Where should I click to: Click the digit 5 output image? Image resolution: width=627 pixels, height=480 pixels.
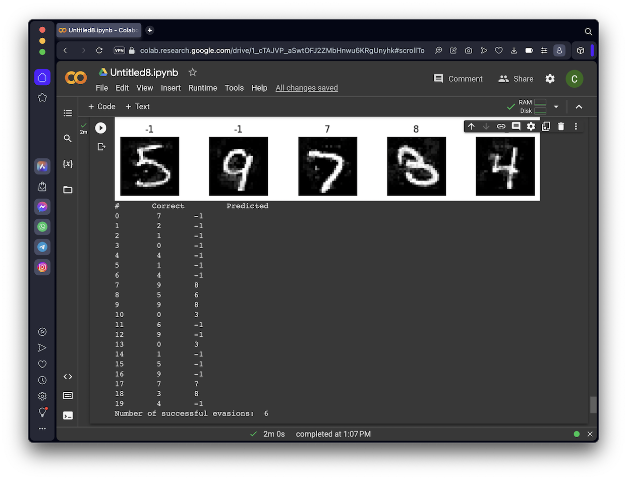click(x=149, y=166)
